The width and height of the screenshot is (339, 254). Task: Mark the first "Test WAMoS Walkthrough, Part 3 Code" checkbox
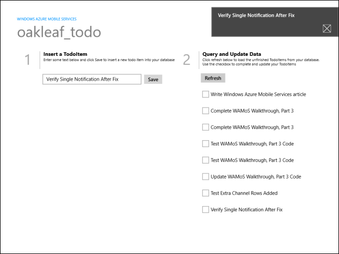pos(205,143)
